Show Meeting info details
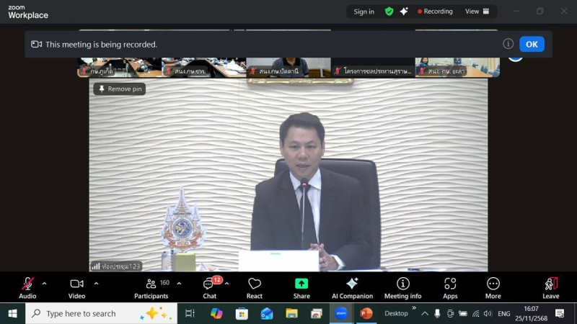 click(402, 287)
